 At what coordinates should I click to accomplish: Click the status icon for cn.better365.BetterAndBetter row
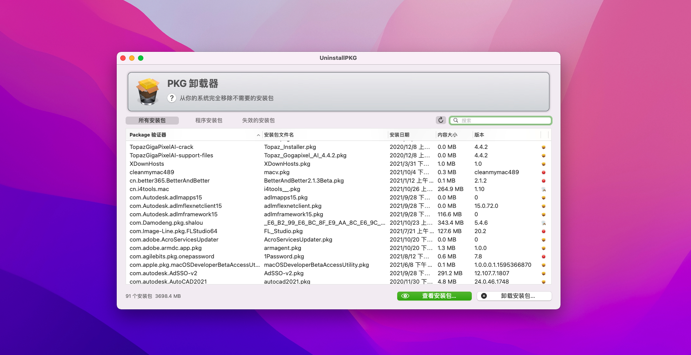pos(544,181)
